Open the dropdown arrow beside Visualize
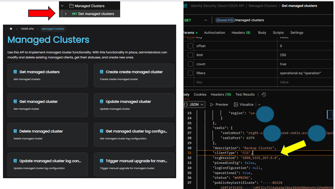Viewport: 335px width, 189px height. [259, 105]
